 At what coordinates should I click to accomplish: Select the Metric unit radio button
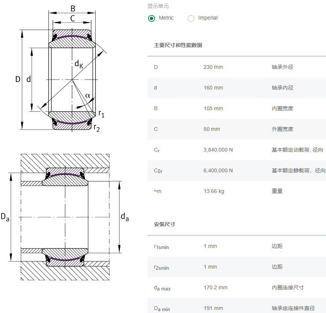tap(152, 18)
